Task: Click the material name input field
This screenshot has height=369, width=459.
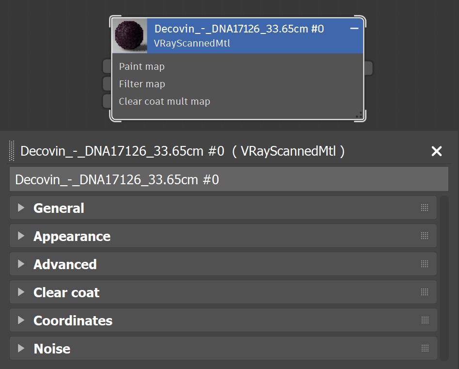Action: click(229, 179)
